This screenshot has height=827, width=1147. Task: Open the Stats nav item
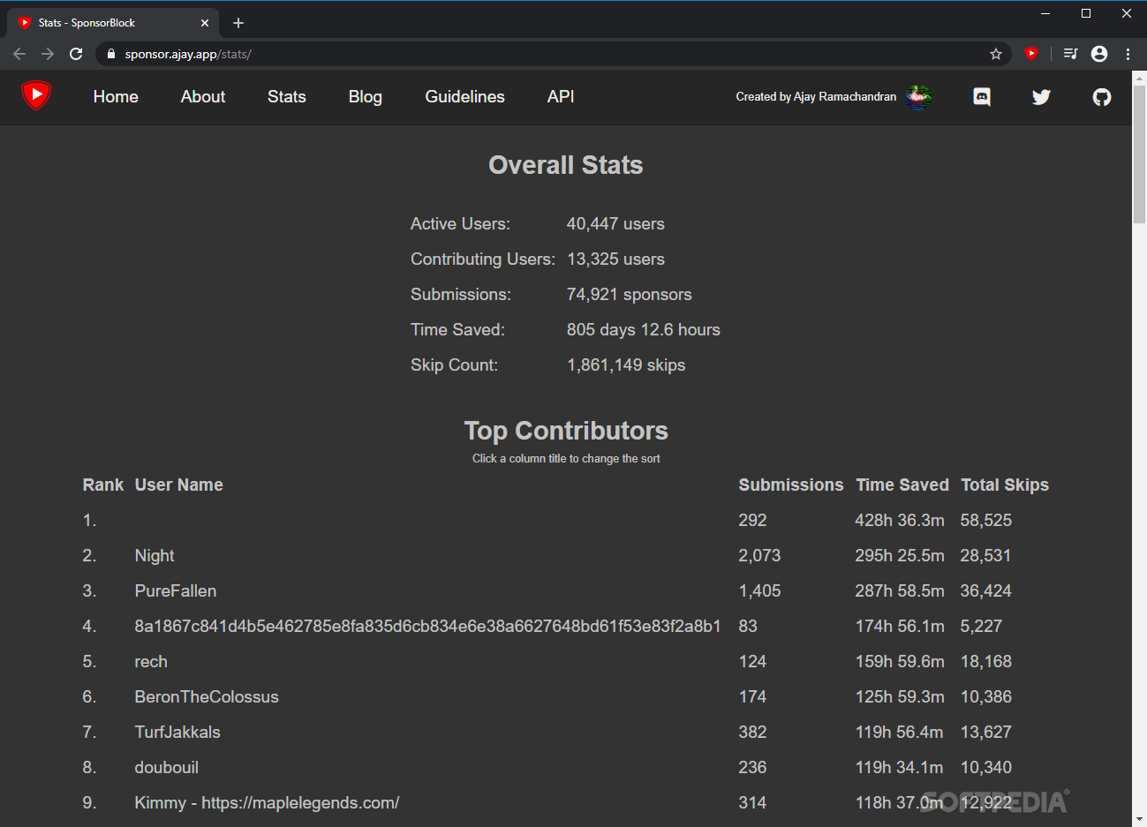pyautogui.click(x=287, y=97)
